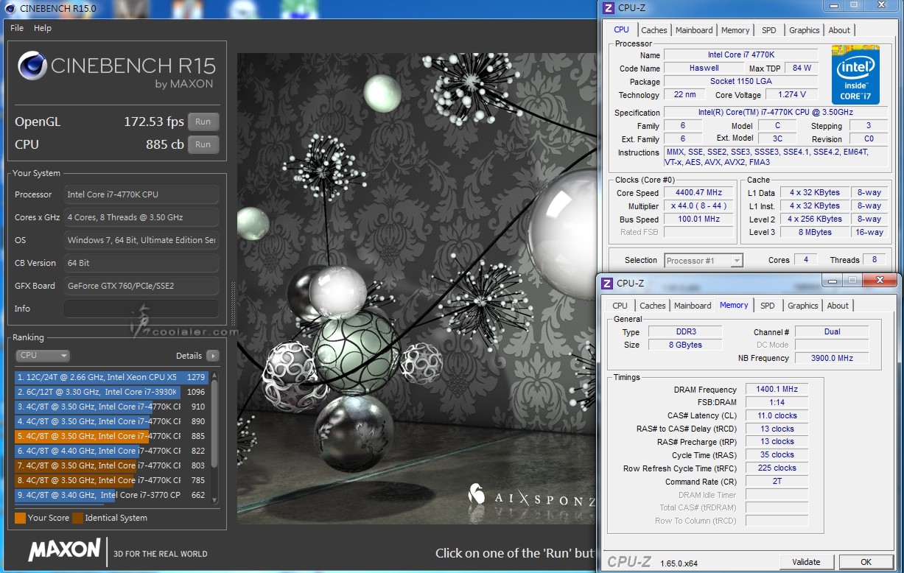Click the '4 Cores, 8 Threads @ 3.50 GHz' field
This screenshot has width=904, height=573.
point(141,217)
